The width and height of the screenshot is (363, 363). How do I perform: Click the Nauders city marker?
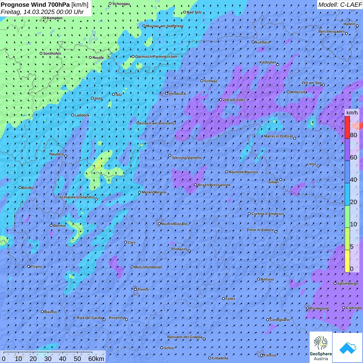66,156
